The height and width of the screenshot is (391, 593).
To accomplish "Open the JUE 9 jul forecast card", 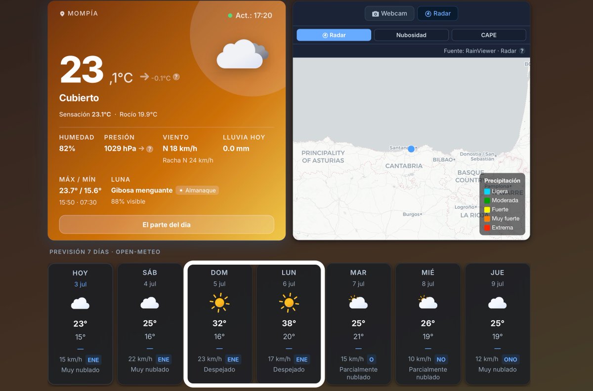I will coord(497,324).
